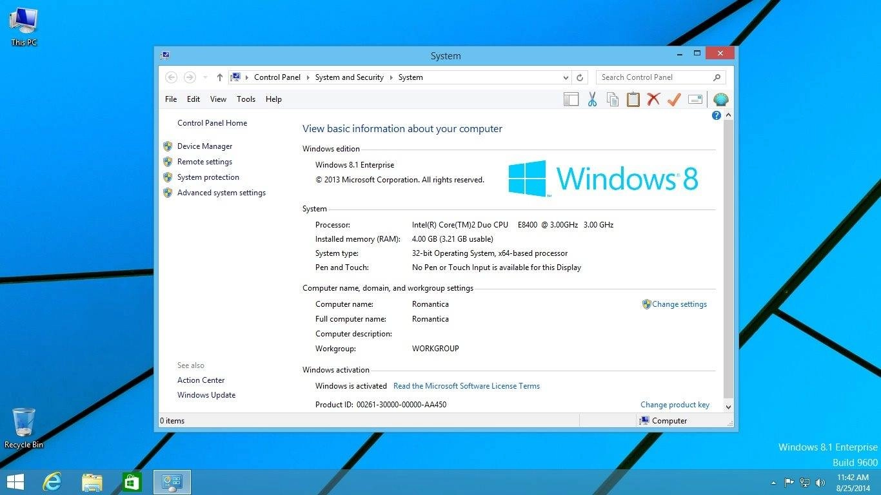Click the teal shell icon

coord(720,99)
